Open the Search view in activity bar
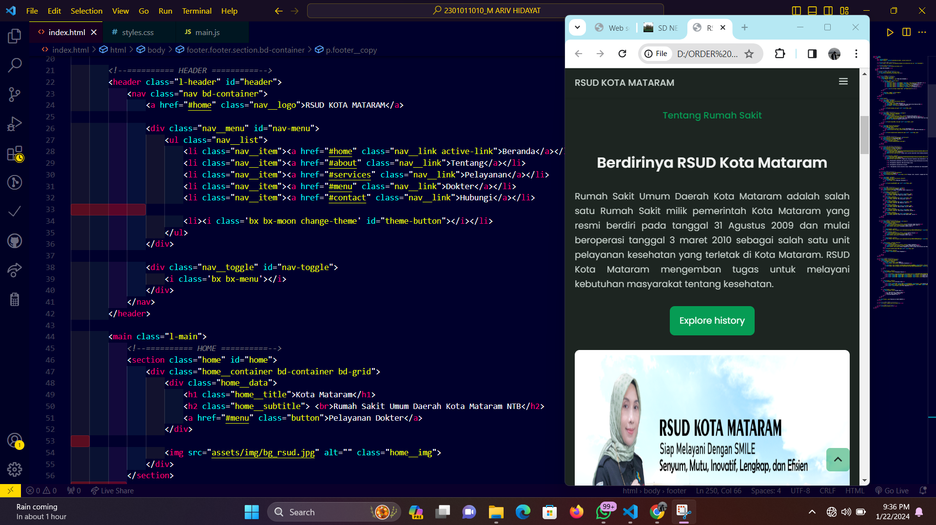Image resolution: width=936 pixels, height=525 pixels. coord(15,65)
